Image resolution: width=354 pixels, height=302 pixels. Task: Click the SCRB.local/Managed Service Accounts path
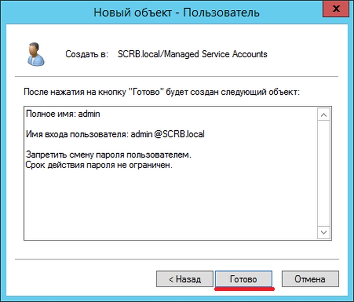click(x=192, y=54)
